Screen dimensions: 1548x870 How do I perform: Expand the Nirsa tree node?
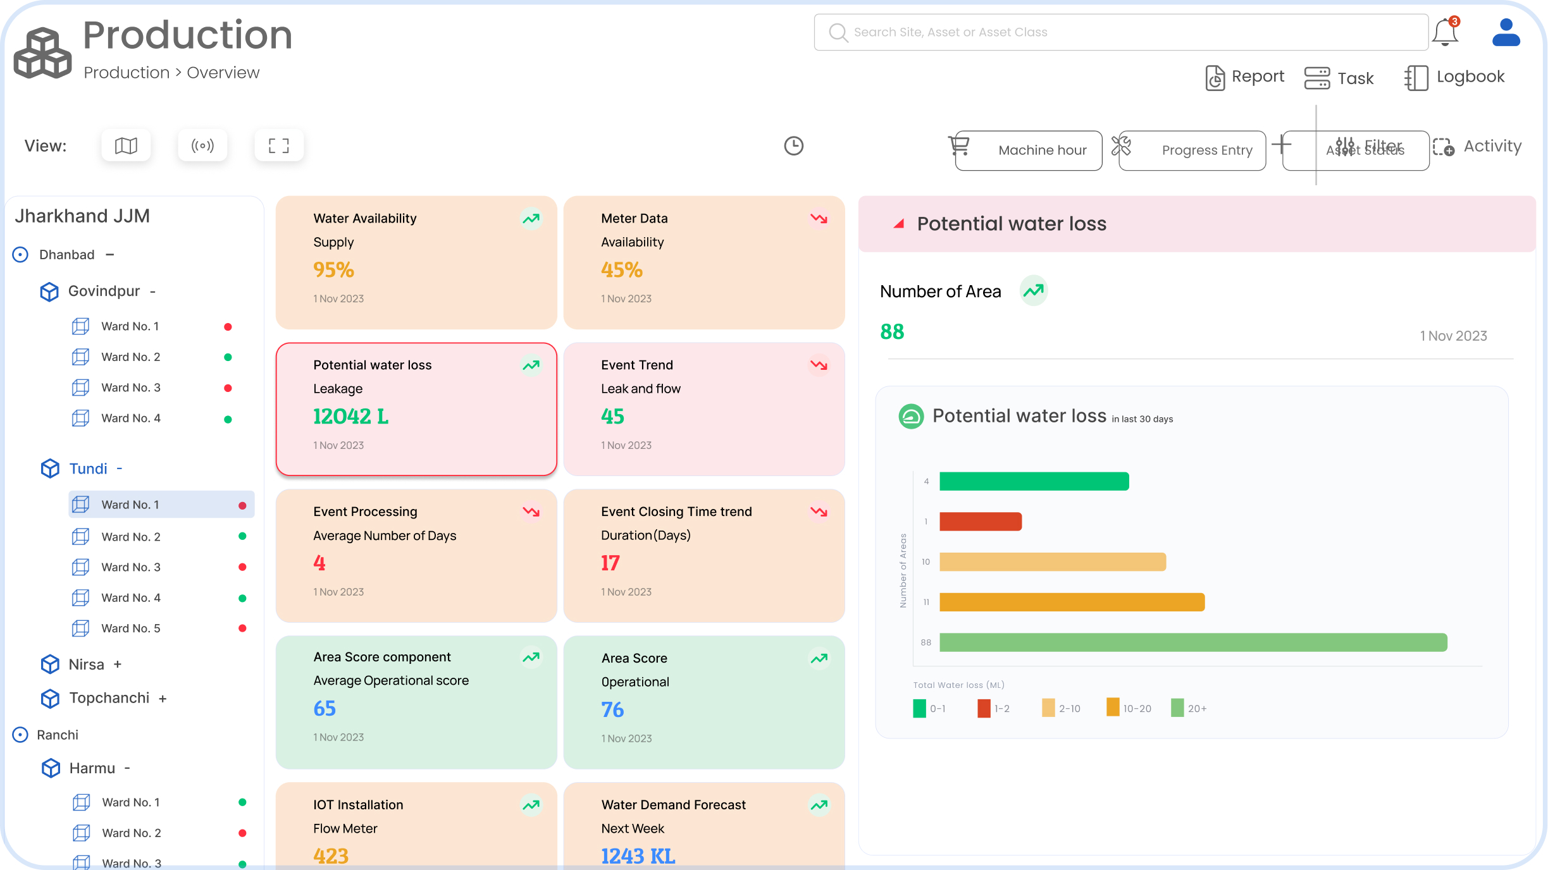pos(118,665)
